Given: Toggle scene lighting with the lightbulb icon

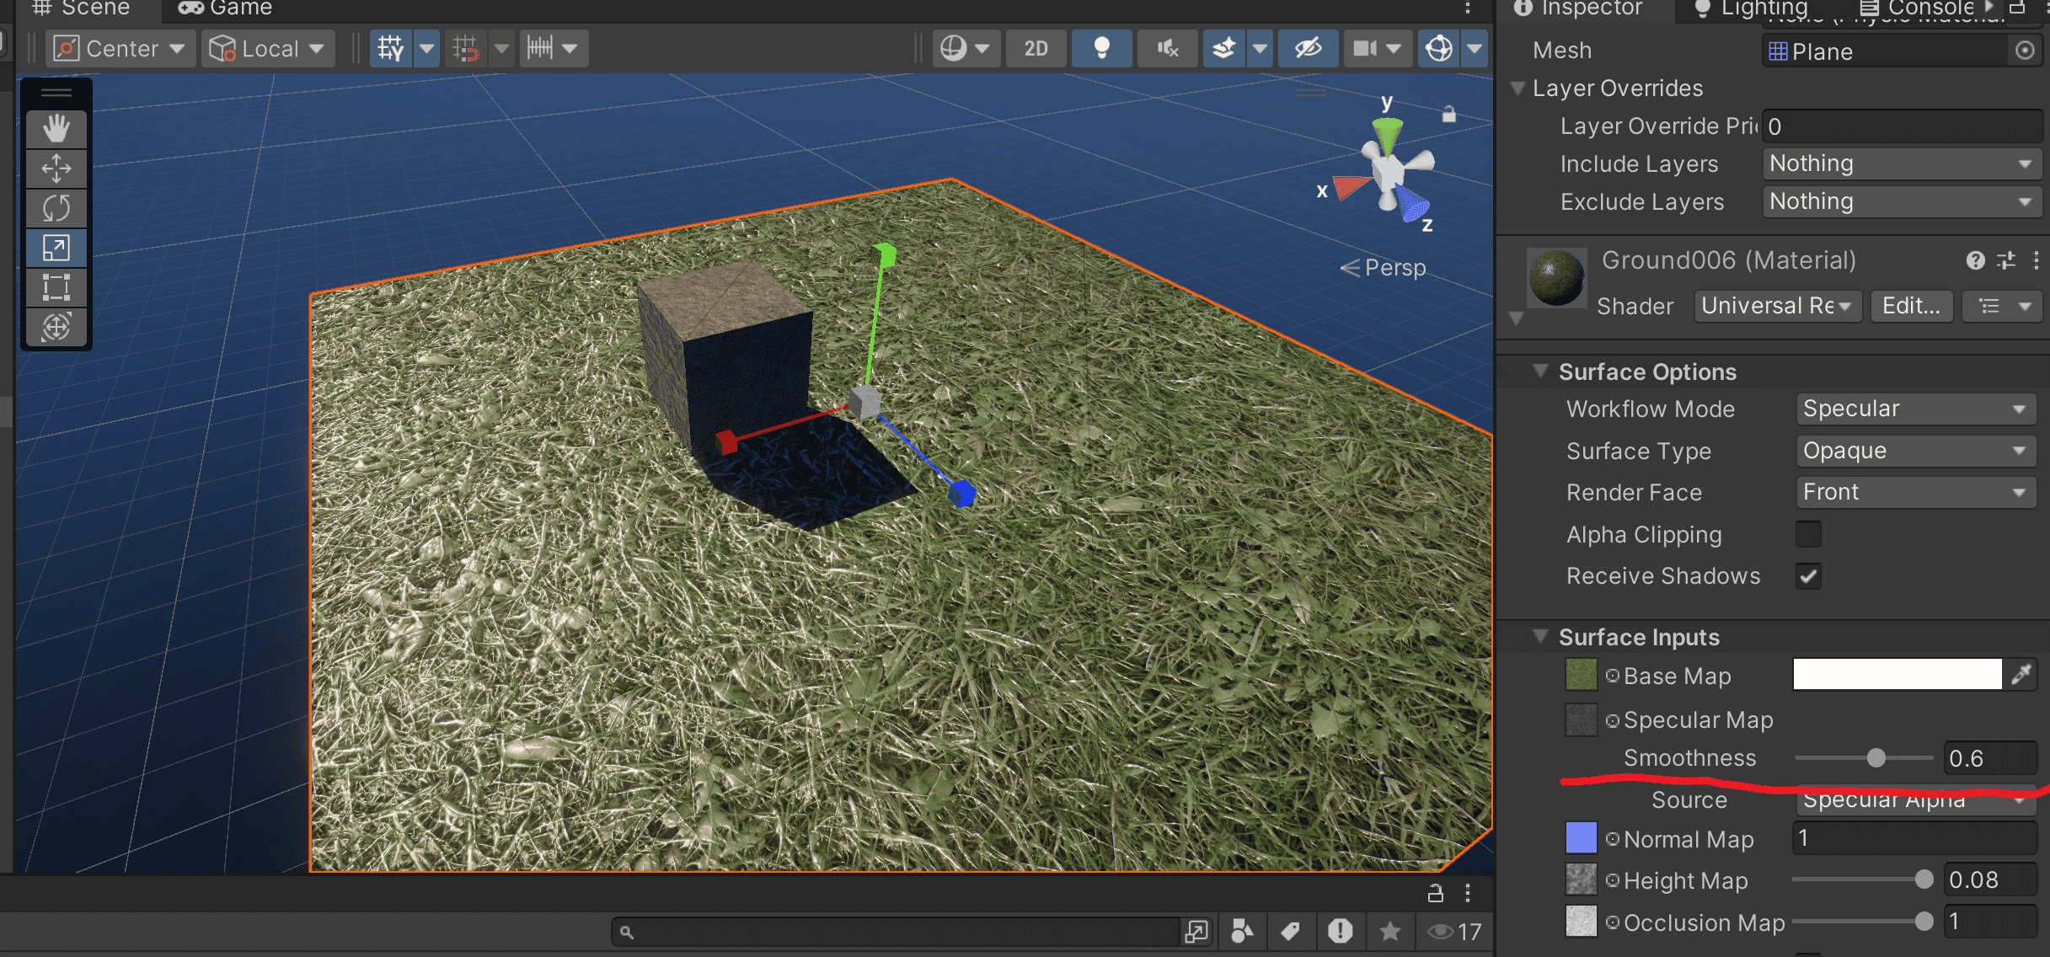Looking at the screenshot, I should click(1101, 48).
